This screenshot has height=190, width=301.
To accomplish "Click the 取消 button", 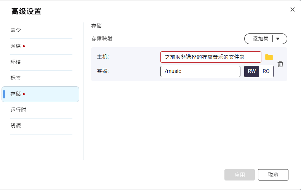I will (x=273, y=175).
